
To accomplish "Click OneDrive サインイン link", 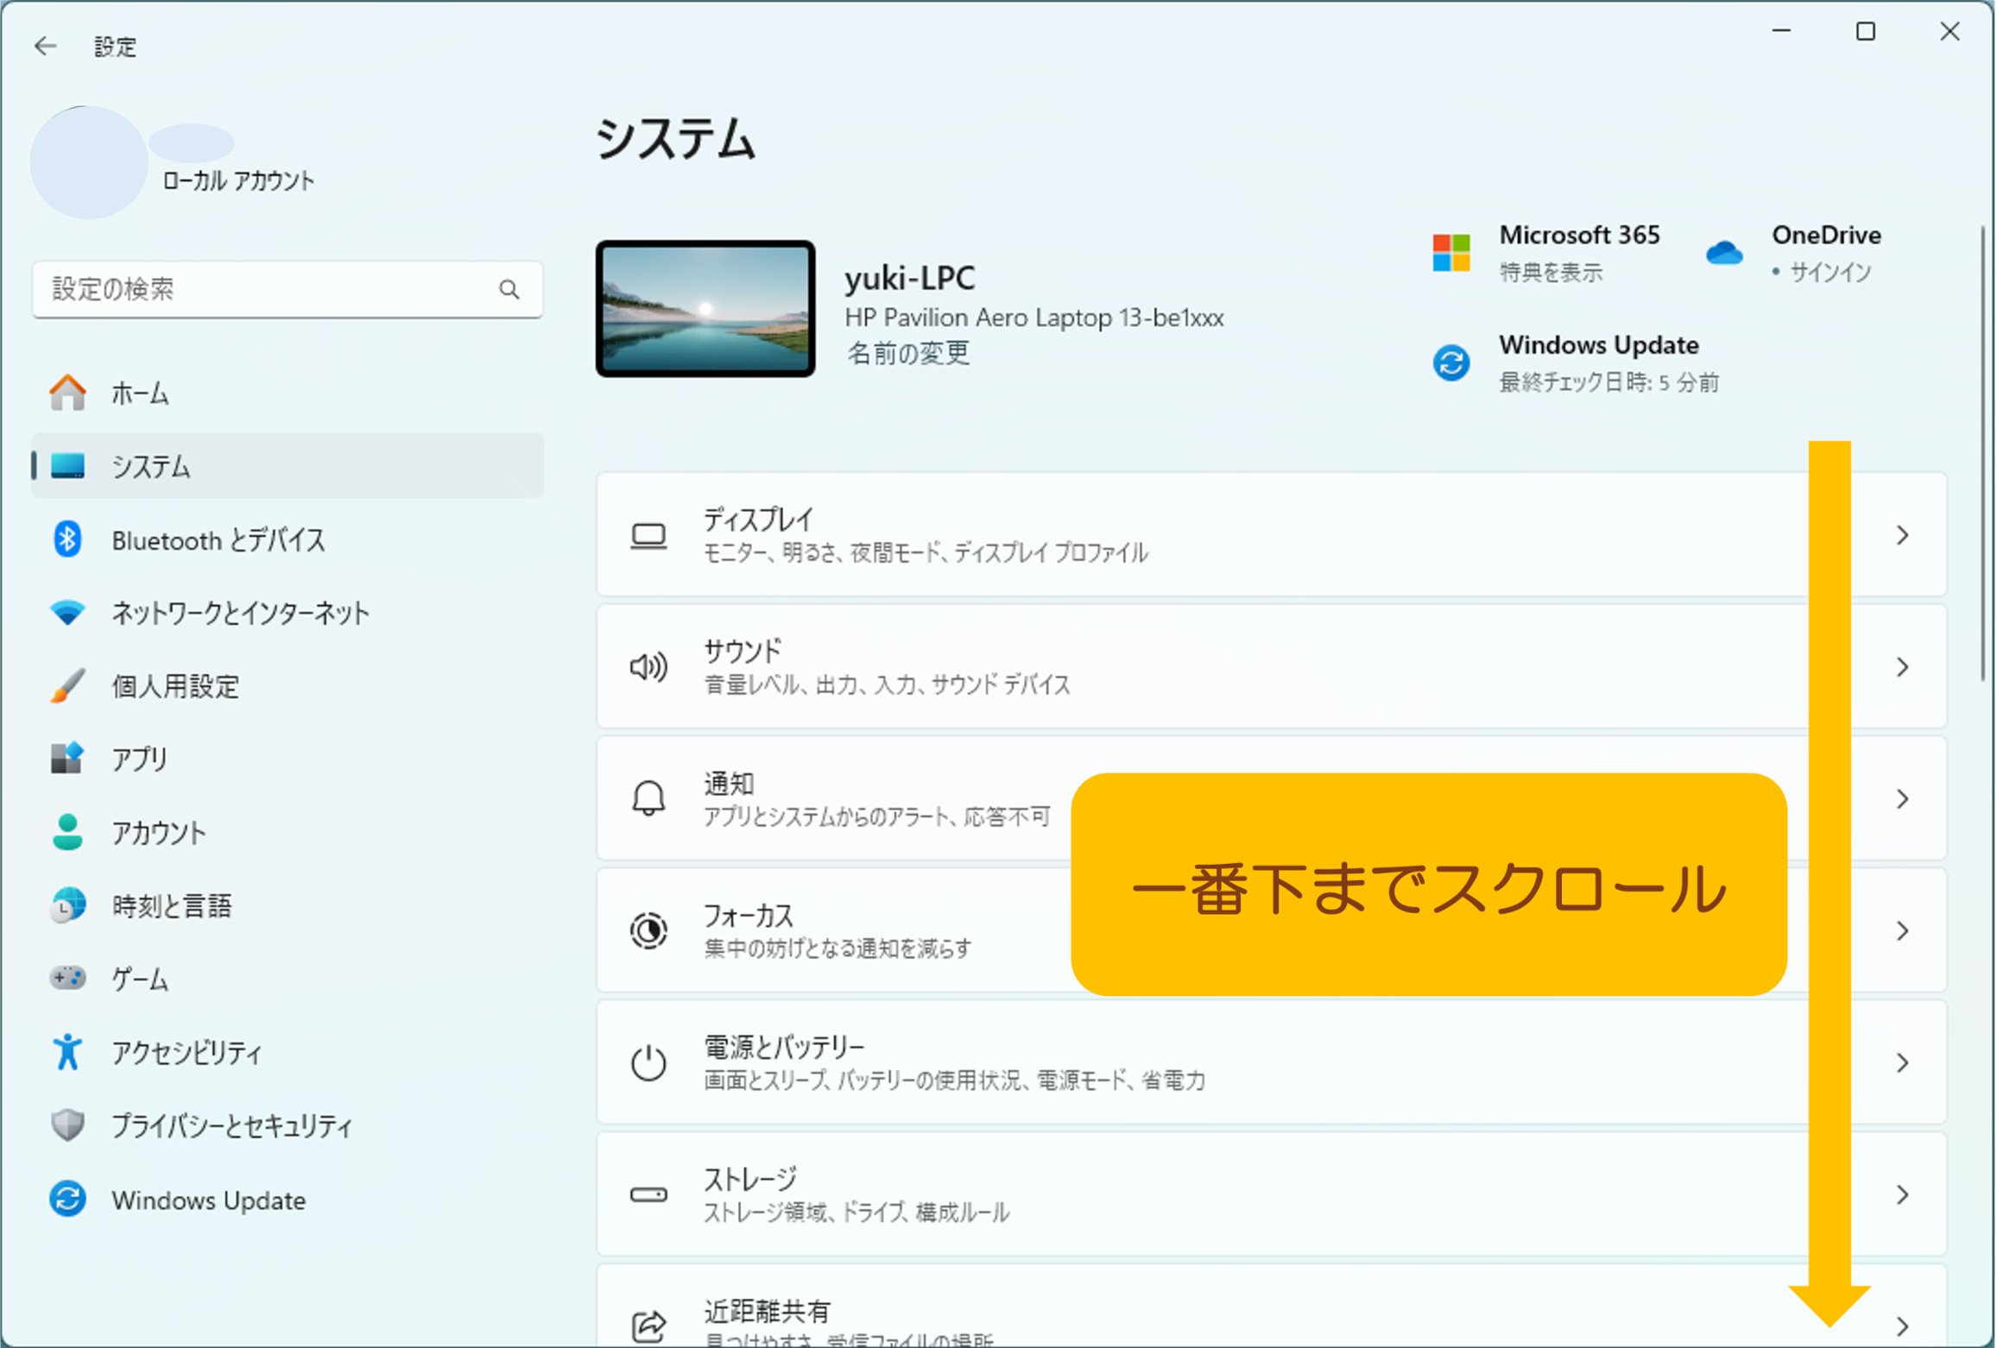I will click(1829, 273).
